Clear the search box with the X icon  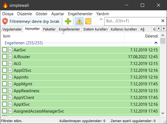pos(163,21)
